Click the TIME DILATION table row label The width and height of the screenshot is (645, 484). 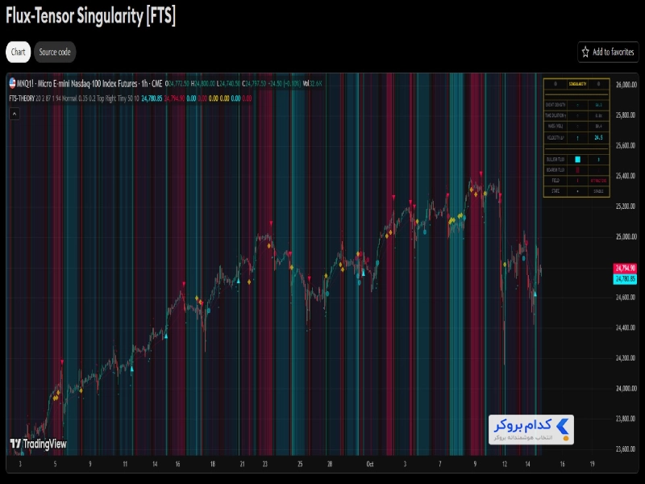pos(556,115)
